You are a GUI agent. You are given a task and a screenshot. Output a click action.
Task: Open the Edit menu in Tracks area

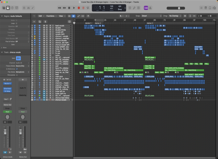pos(41,16)
